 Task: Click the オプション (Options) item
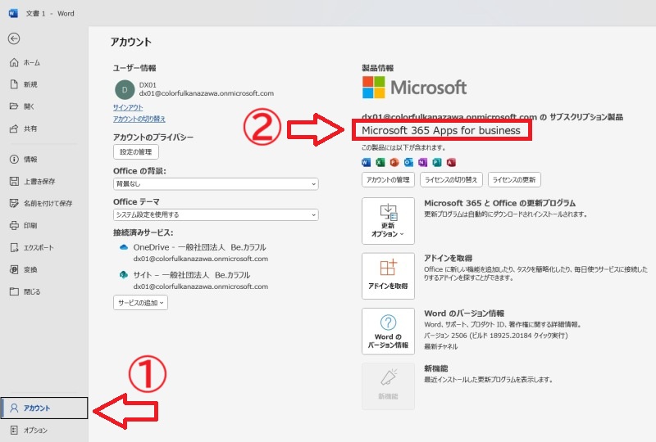point(34,430)
